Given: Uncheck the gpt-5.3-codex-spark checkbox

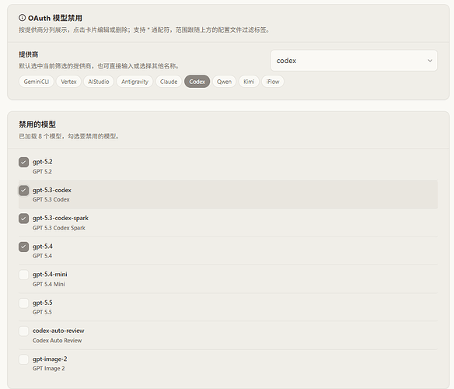Looking at the screenshot, I should 24,219.
